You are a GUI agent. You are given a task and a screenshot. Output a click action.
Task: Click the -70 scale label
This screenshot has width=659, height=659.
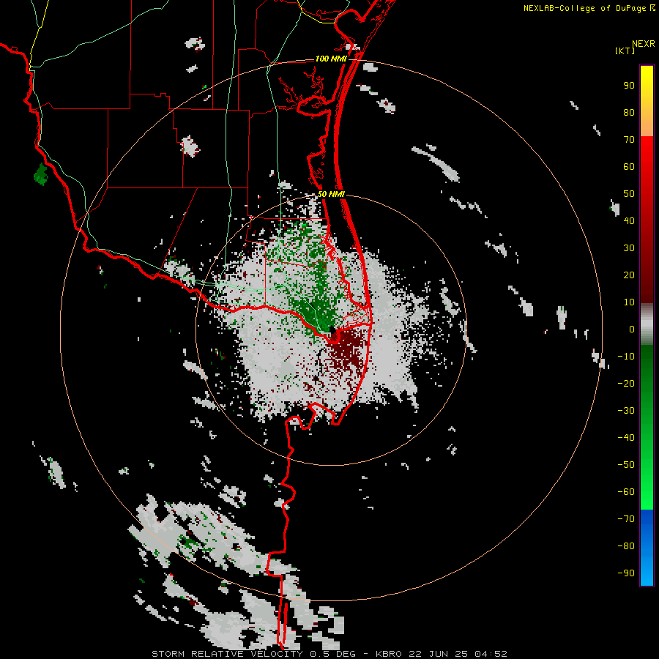[x=626, y=519]
